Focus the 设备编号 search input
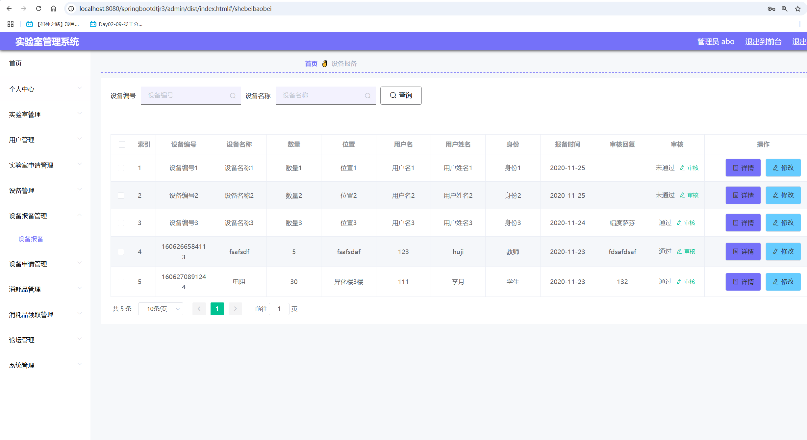This screenshot has height=440, width=807. click(x=191, y=95)
